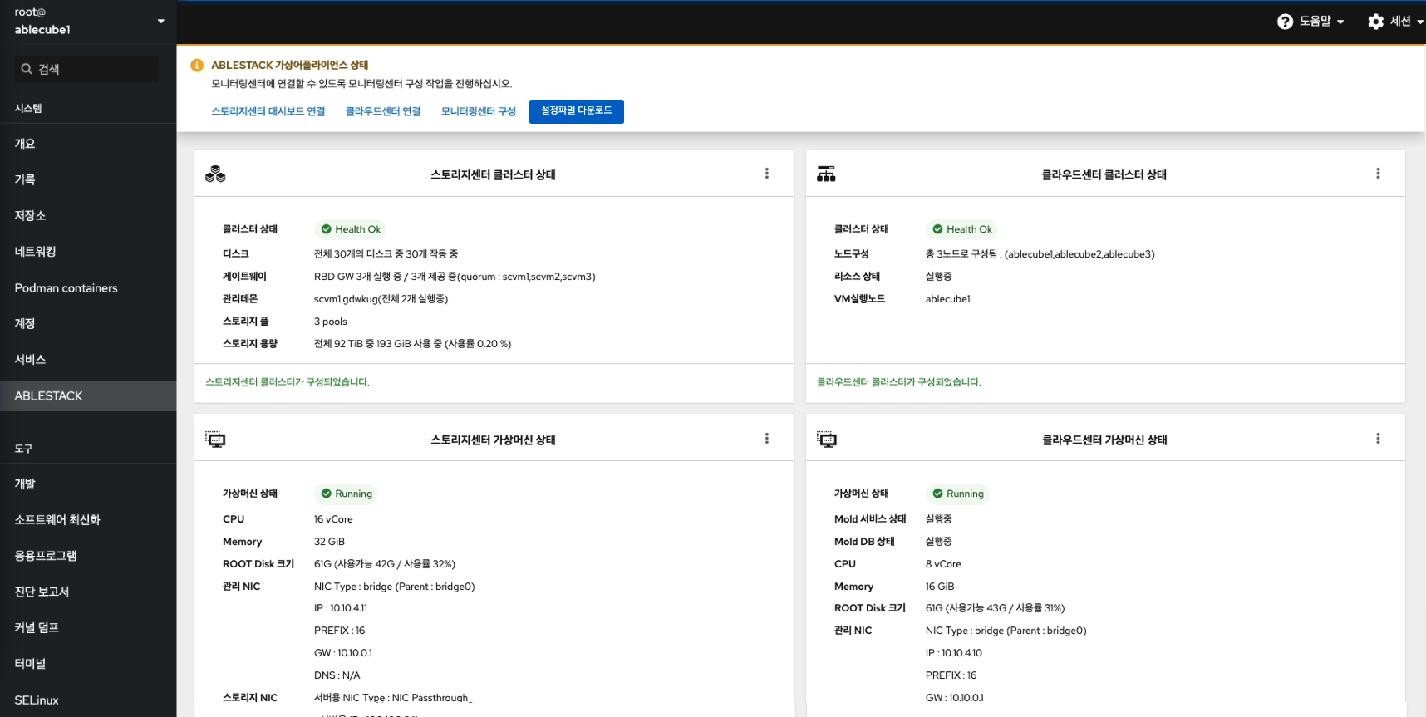Open the Podman containers sidebar page

(66, 288)
